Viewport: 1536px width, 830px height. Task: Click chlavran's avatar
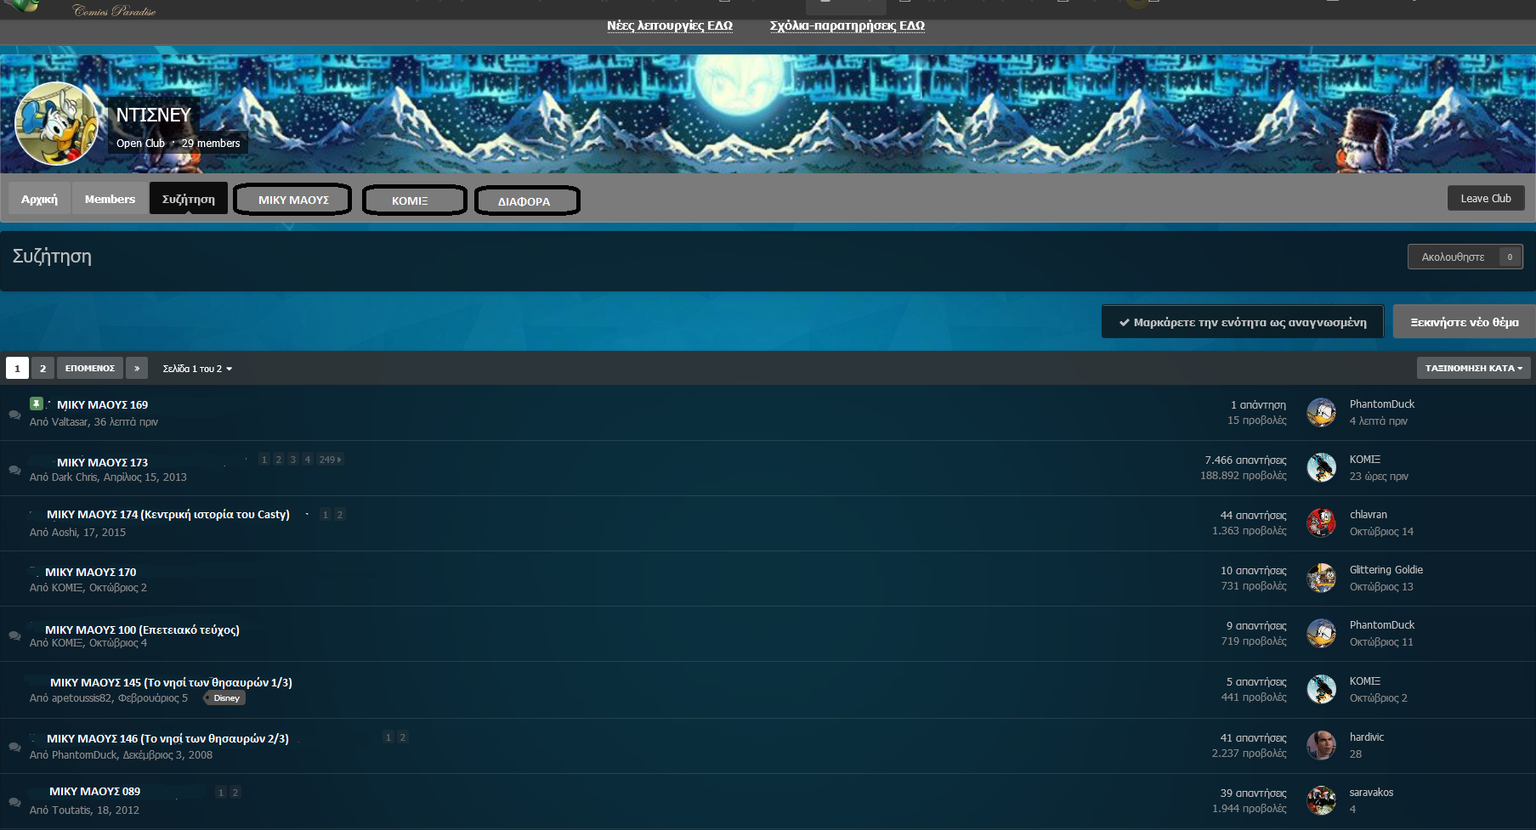[x=1321, y=522]
